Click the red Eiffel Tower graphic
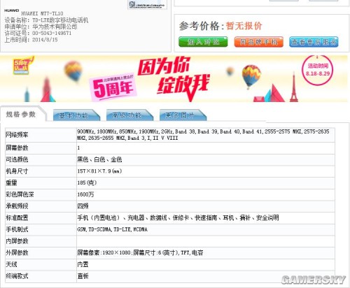350x288 pixels. [294, 87]
